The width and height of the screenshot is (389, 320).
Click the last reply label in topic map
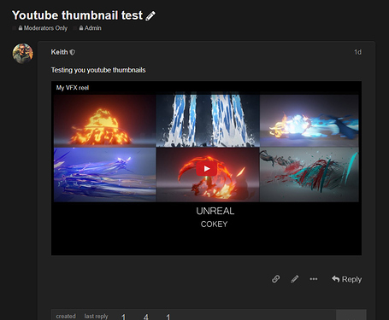pos(96,317)
